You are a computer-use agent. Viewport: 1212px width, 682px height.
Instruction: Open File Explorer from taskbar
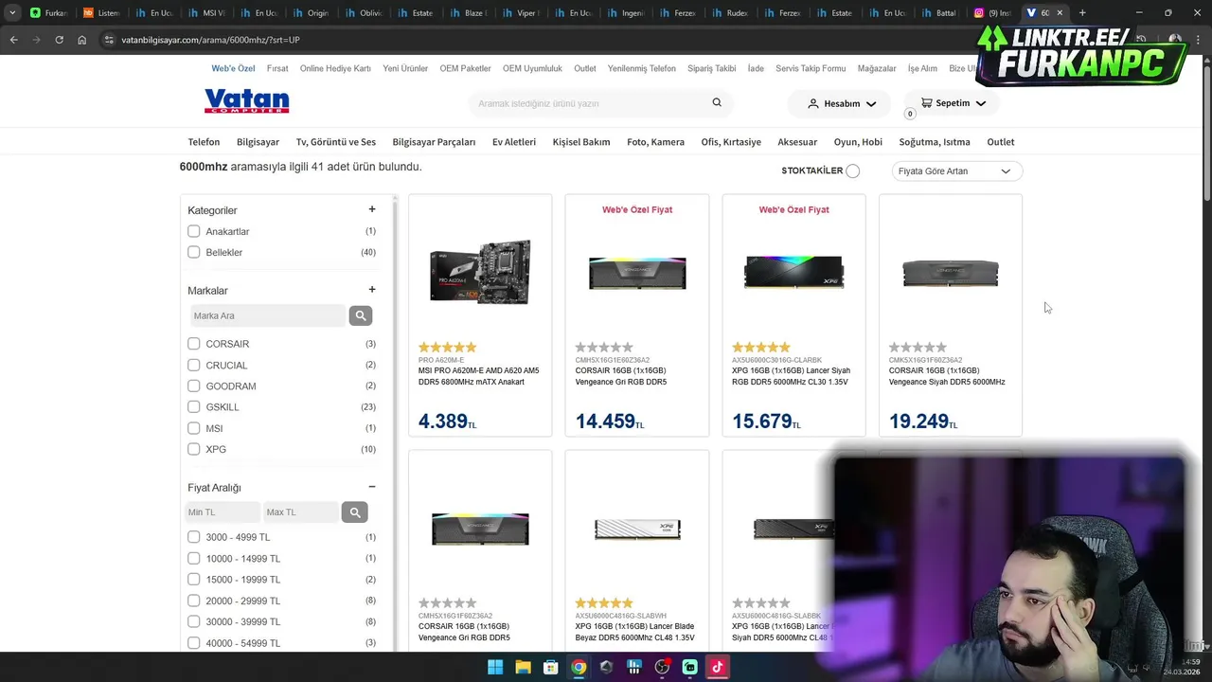(523, 667)
